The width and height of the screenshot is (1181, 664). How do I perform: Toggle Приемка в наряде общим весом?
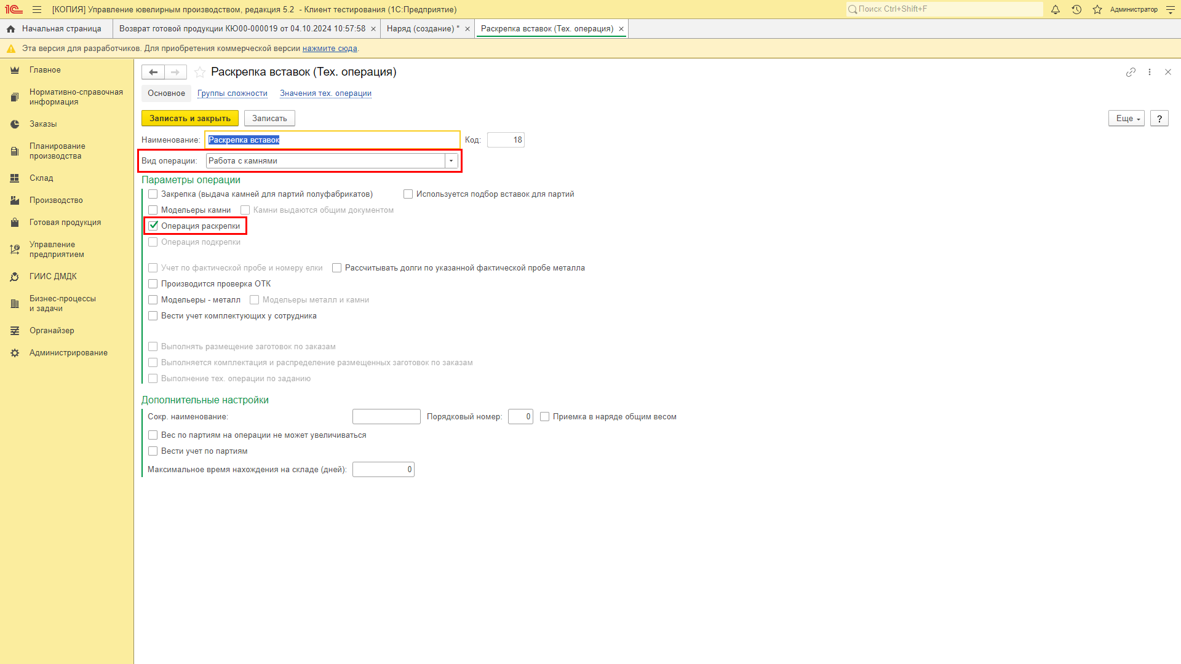(544, 417)
